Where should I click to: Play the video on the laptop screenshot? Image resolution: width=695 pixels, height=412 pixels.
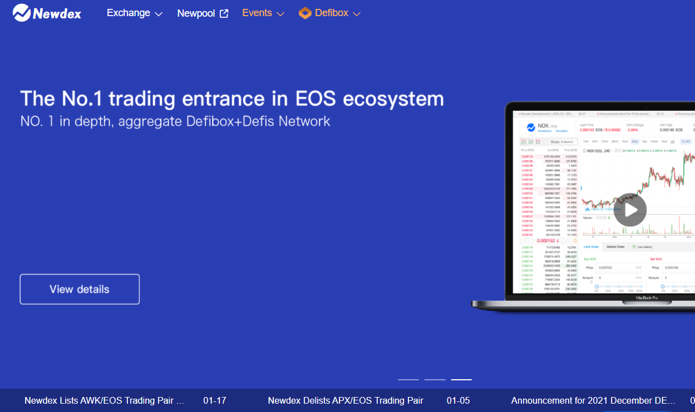pyautogui.click(x=630, y=210)
